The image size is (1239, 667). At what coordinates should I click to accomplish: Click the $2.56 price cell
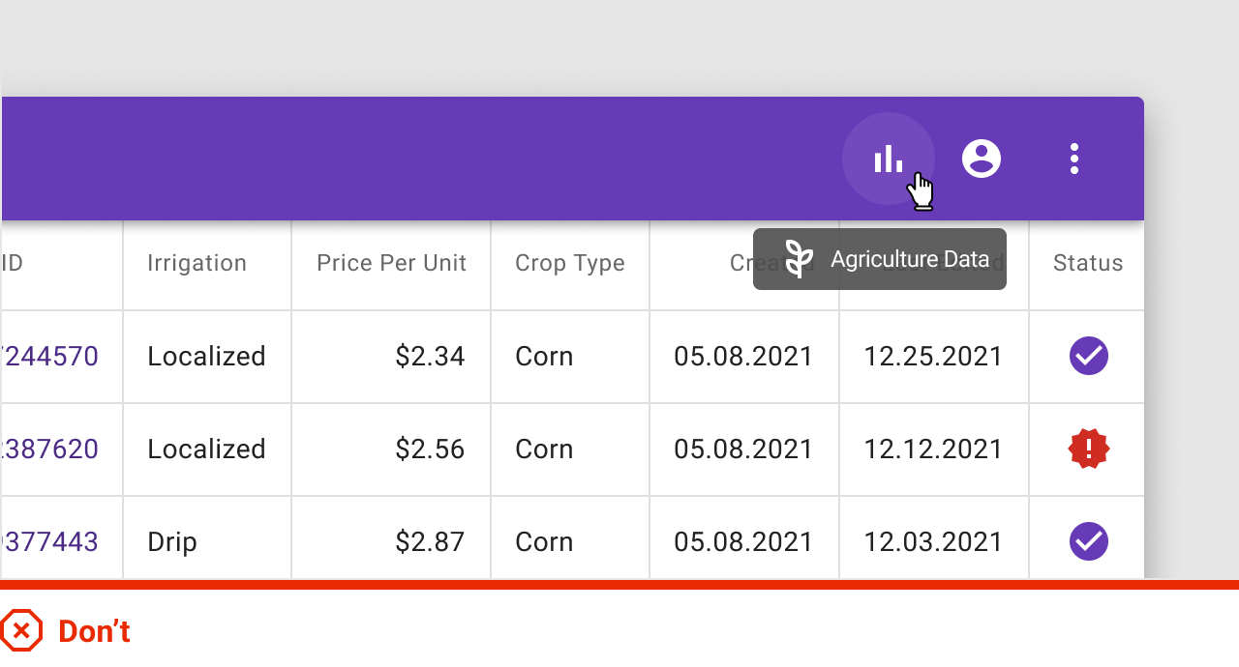pos(430,449)
